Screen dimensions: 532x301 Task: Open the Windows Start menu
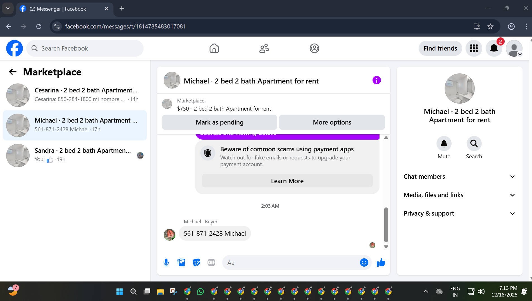120,292
